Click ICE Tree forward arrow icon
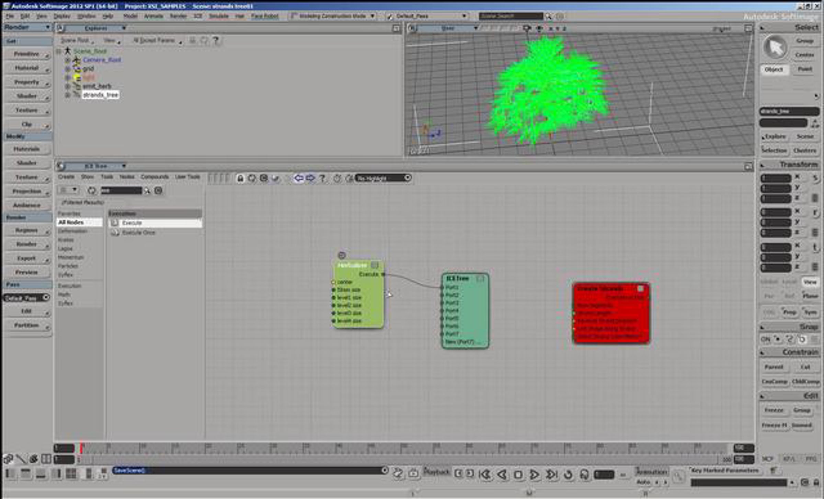The width and height of the screenshot is (824, 499). (x=310, y=178)
